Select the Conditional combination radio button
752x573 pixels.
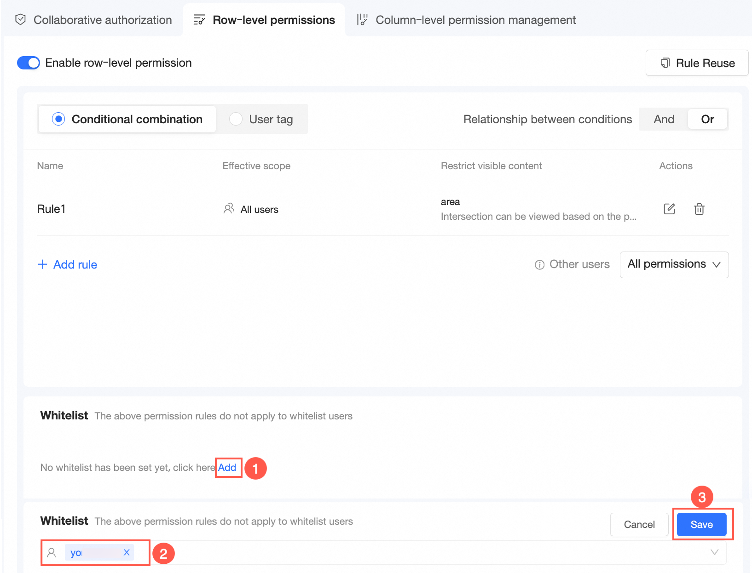pos(58,119)
